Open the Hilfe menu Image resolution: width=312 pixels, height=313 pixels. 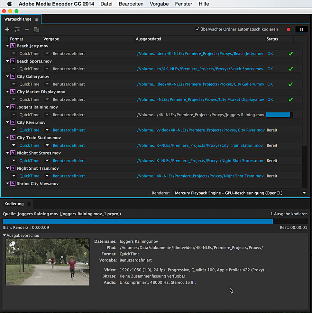(x=204, y=4)
